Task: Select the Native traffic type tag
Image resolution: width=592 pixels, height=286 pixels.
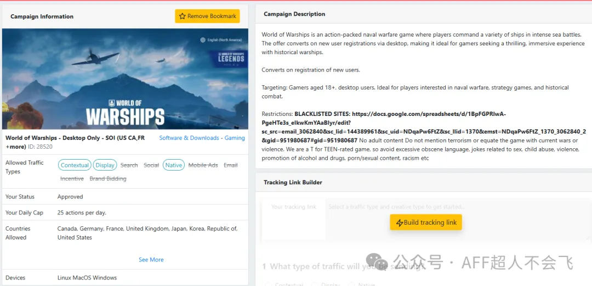Action: coord(173,165)
